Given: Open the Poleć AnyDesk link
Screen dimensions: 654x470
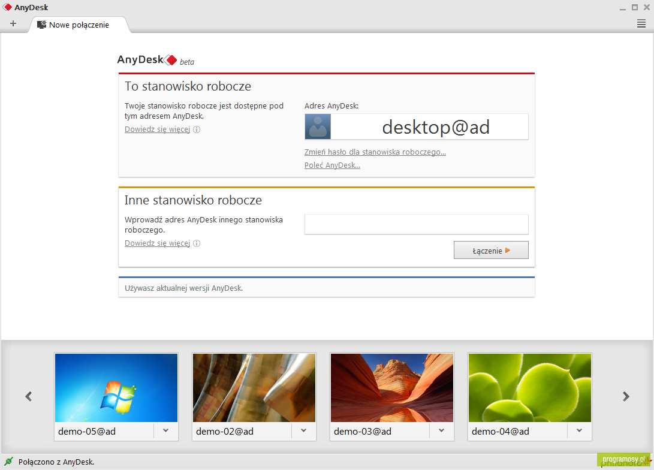Looking at the screenshot, I should tap(332, 165).
